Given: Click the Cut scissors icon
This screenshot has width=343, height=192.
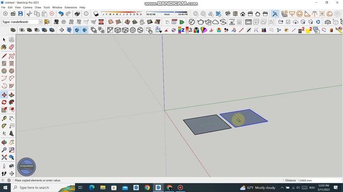Looking at the screenshot, I should [x=29, y=14].
